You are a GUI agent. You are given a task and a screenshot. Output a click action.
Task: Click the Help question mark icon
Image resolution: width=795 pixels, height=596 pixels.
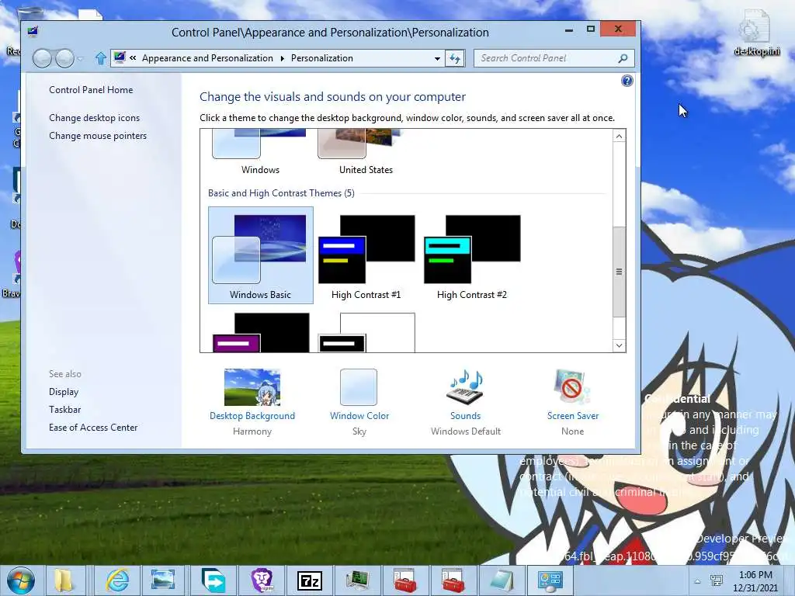627,81
